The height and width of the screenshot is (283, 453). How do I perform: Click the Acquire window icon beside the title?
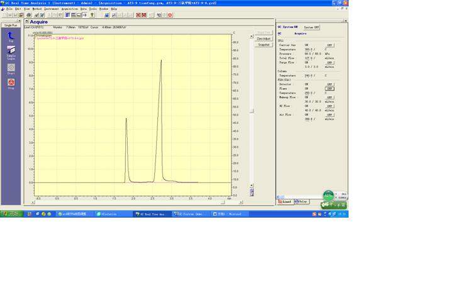click(x=27, y=22)
